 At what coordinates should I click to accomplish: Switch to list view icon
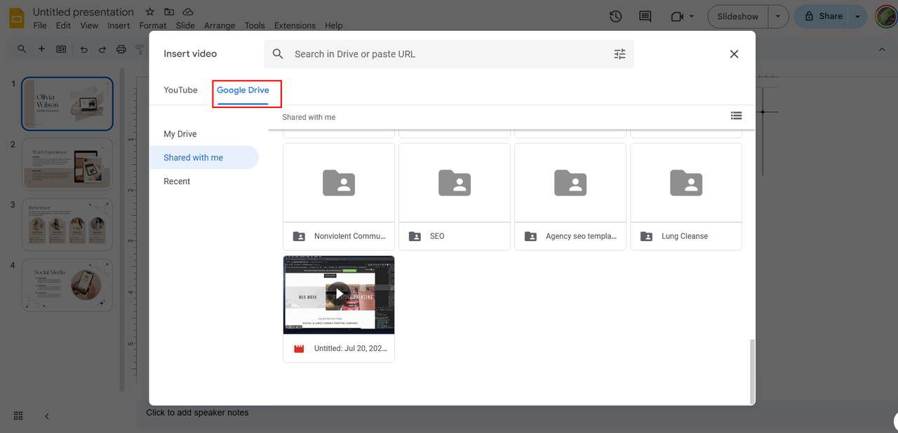point(736,116)
